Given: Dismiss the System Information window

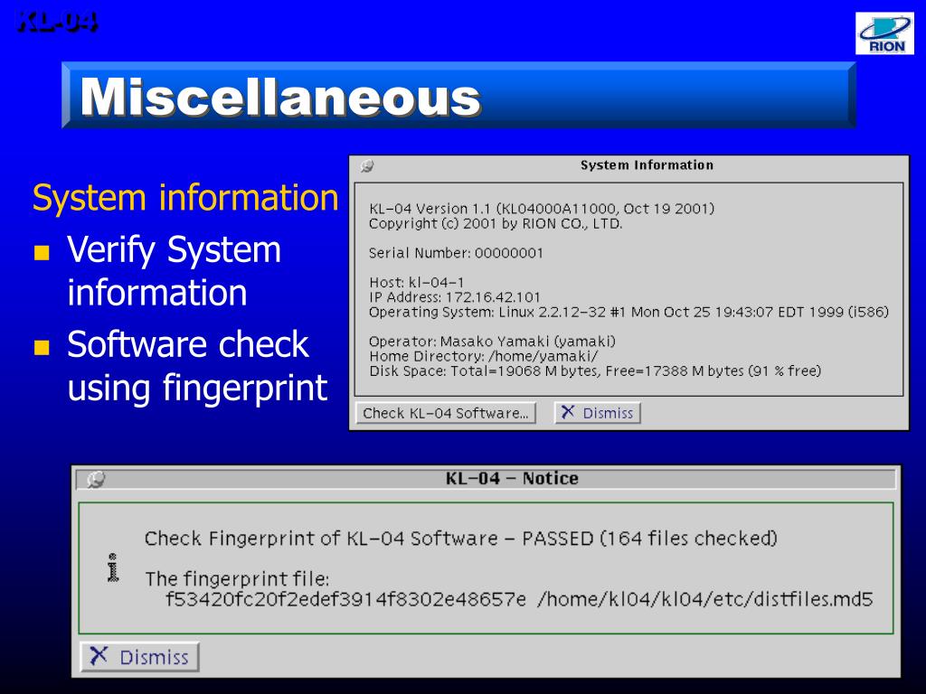Looking at the screenshot, I should (597, 413).
